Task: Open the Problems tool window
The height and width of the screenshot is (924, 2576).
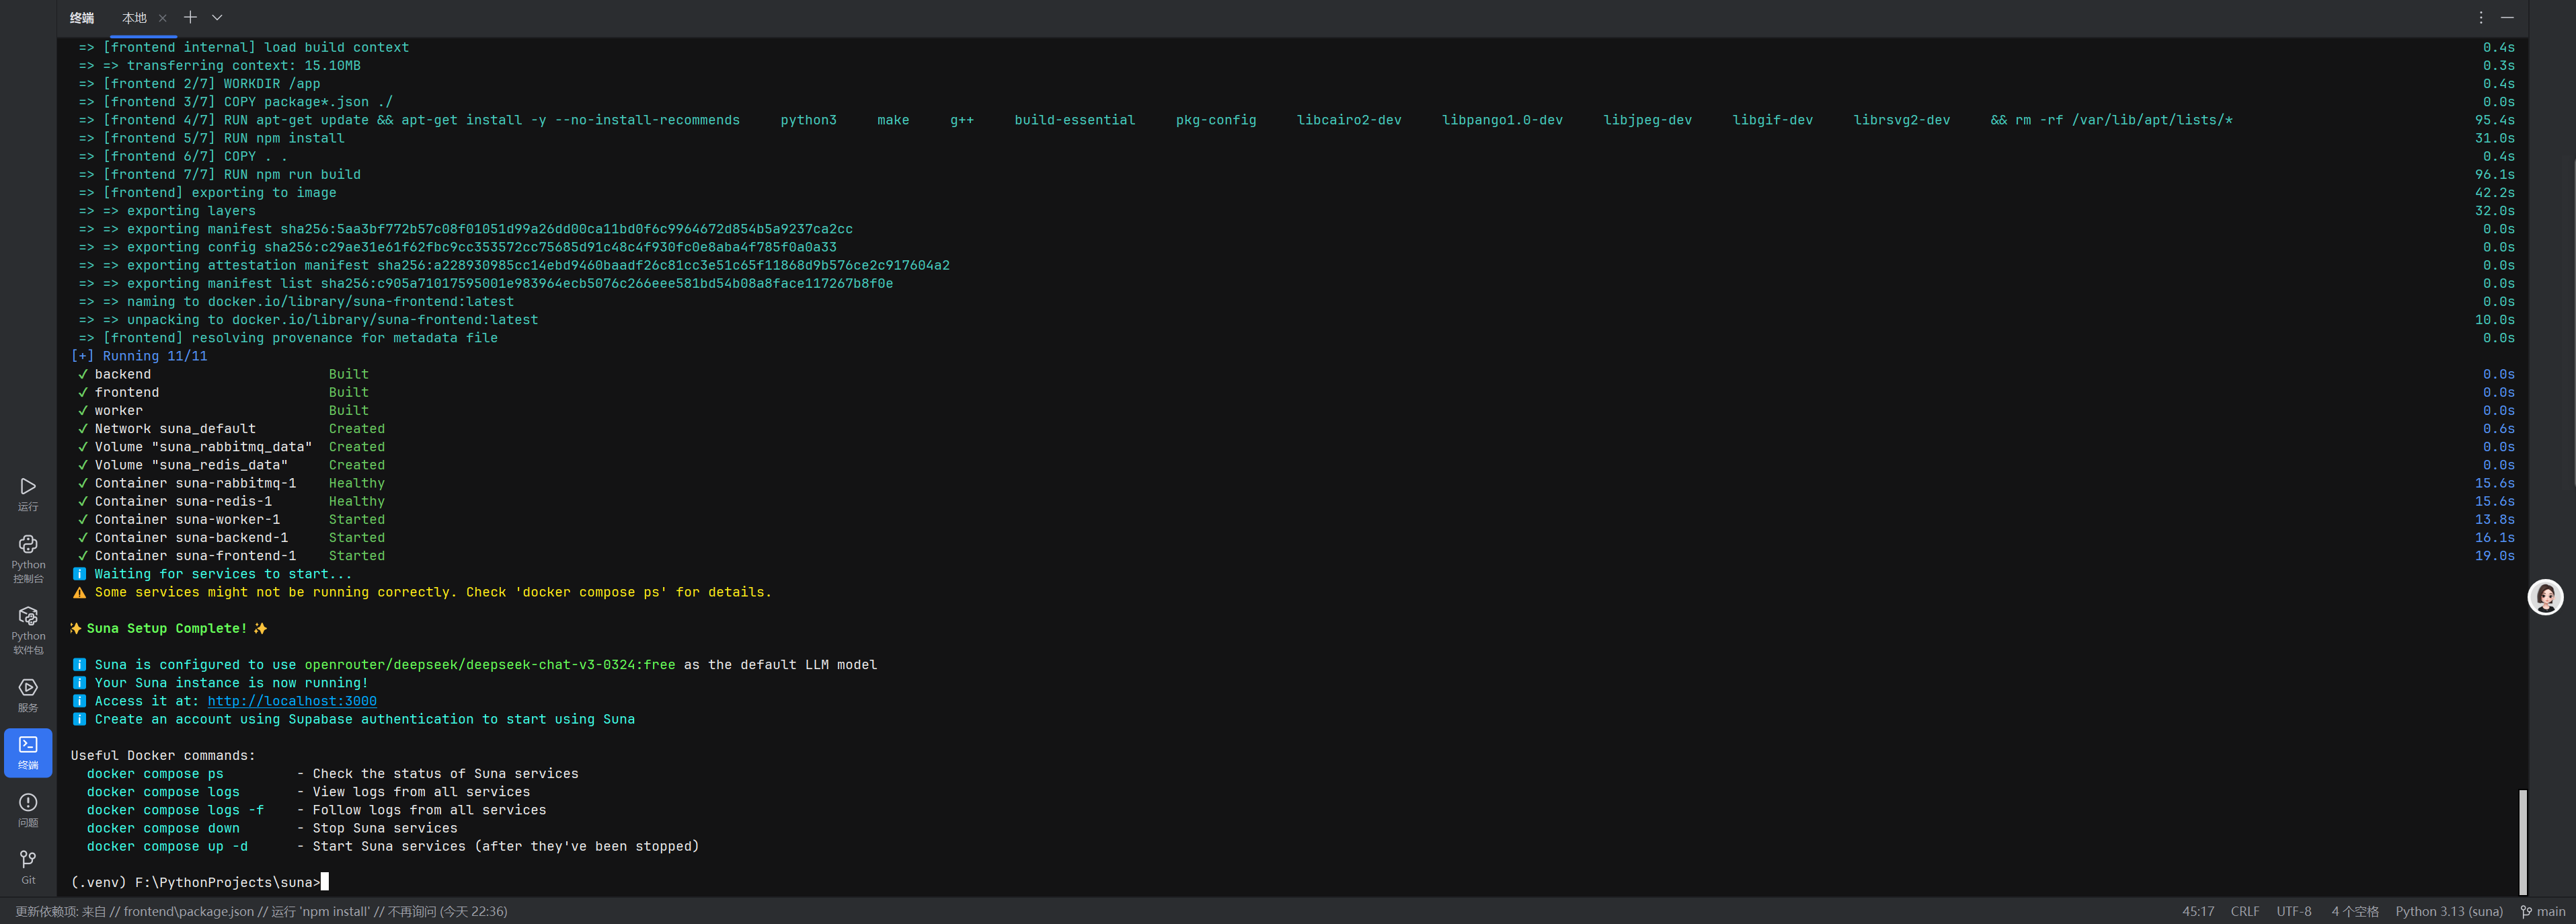Action: point(28,809)
